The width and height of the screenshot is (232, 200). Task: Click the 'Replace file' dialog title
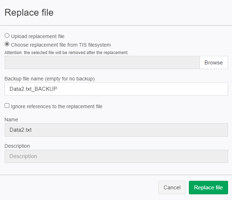click(29, 12)
